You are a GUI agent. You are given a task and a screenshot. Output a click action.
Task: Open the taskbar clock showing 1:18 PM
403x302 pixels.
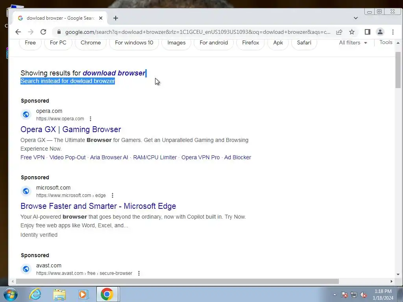click(x=383, y=295)
